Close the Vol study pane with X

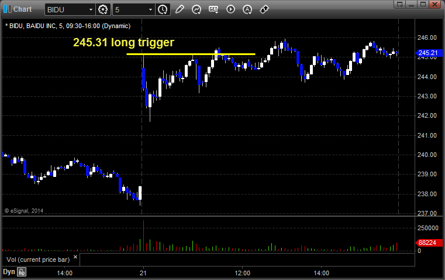pyautogui.click(x=75, y=257)
